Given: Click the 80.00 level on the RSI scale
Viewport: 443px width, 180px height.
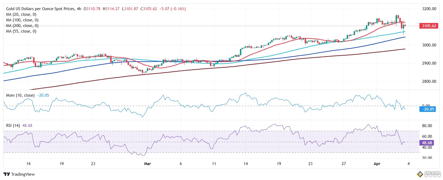Looking at the screenshot, I should [427, 126].
